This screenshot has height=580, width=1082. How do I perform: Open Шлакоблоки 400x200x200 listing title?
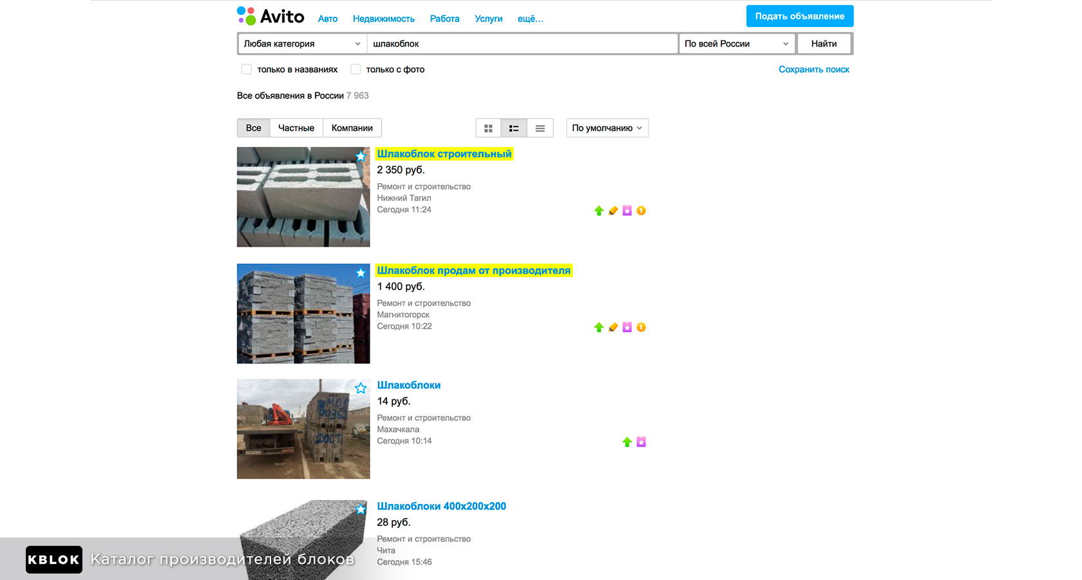pyautogui.click(x=442, y=507)
